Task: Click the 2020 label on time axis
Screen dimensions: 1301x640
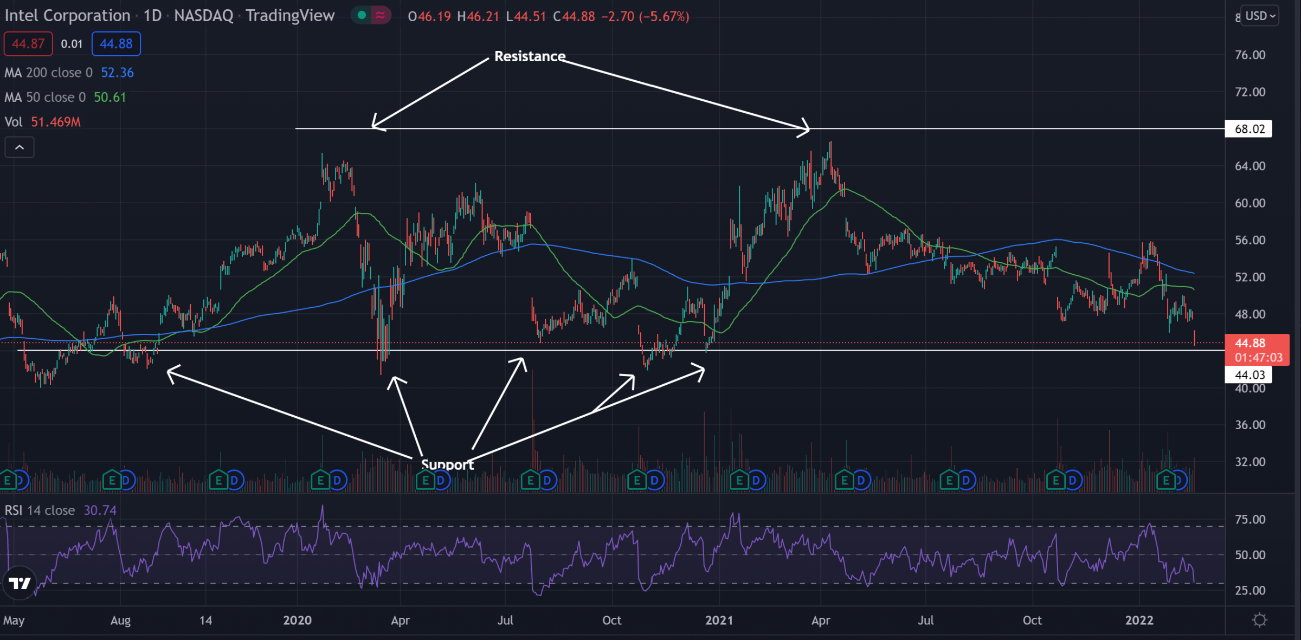Action: 297,620
